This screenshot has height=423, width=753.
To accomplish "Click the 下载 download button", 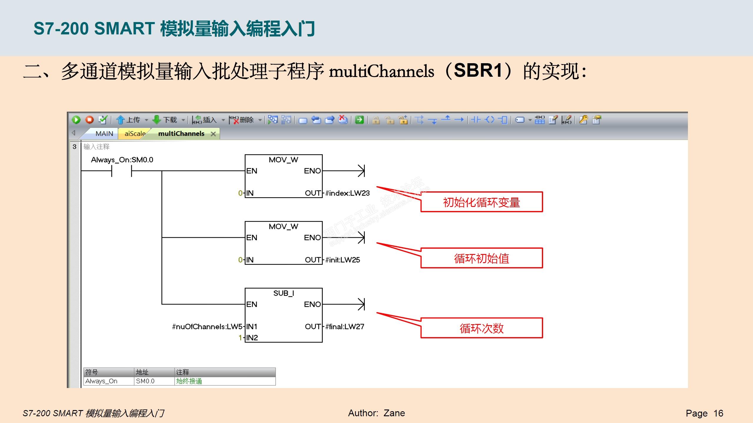I will (165, 120).
